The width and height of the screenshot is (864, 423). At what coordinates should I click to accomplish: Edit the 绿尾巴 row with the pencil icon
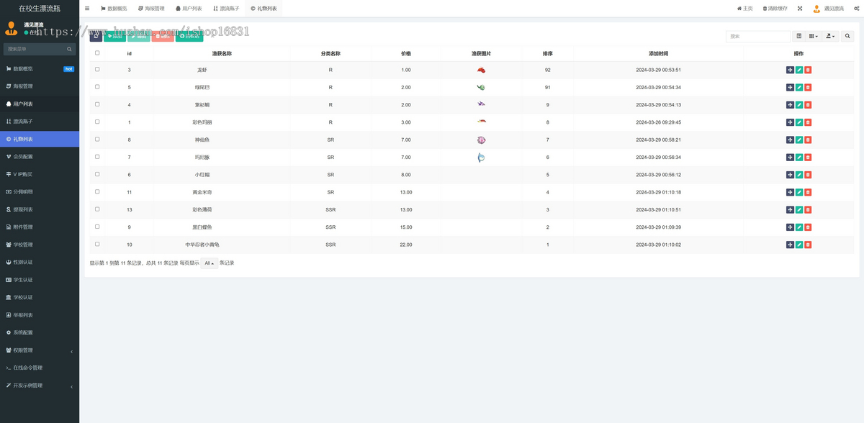tap(799, 87)
